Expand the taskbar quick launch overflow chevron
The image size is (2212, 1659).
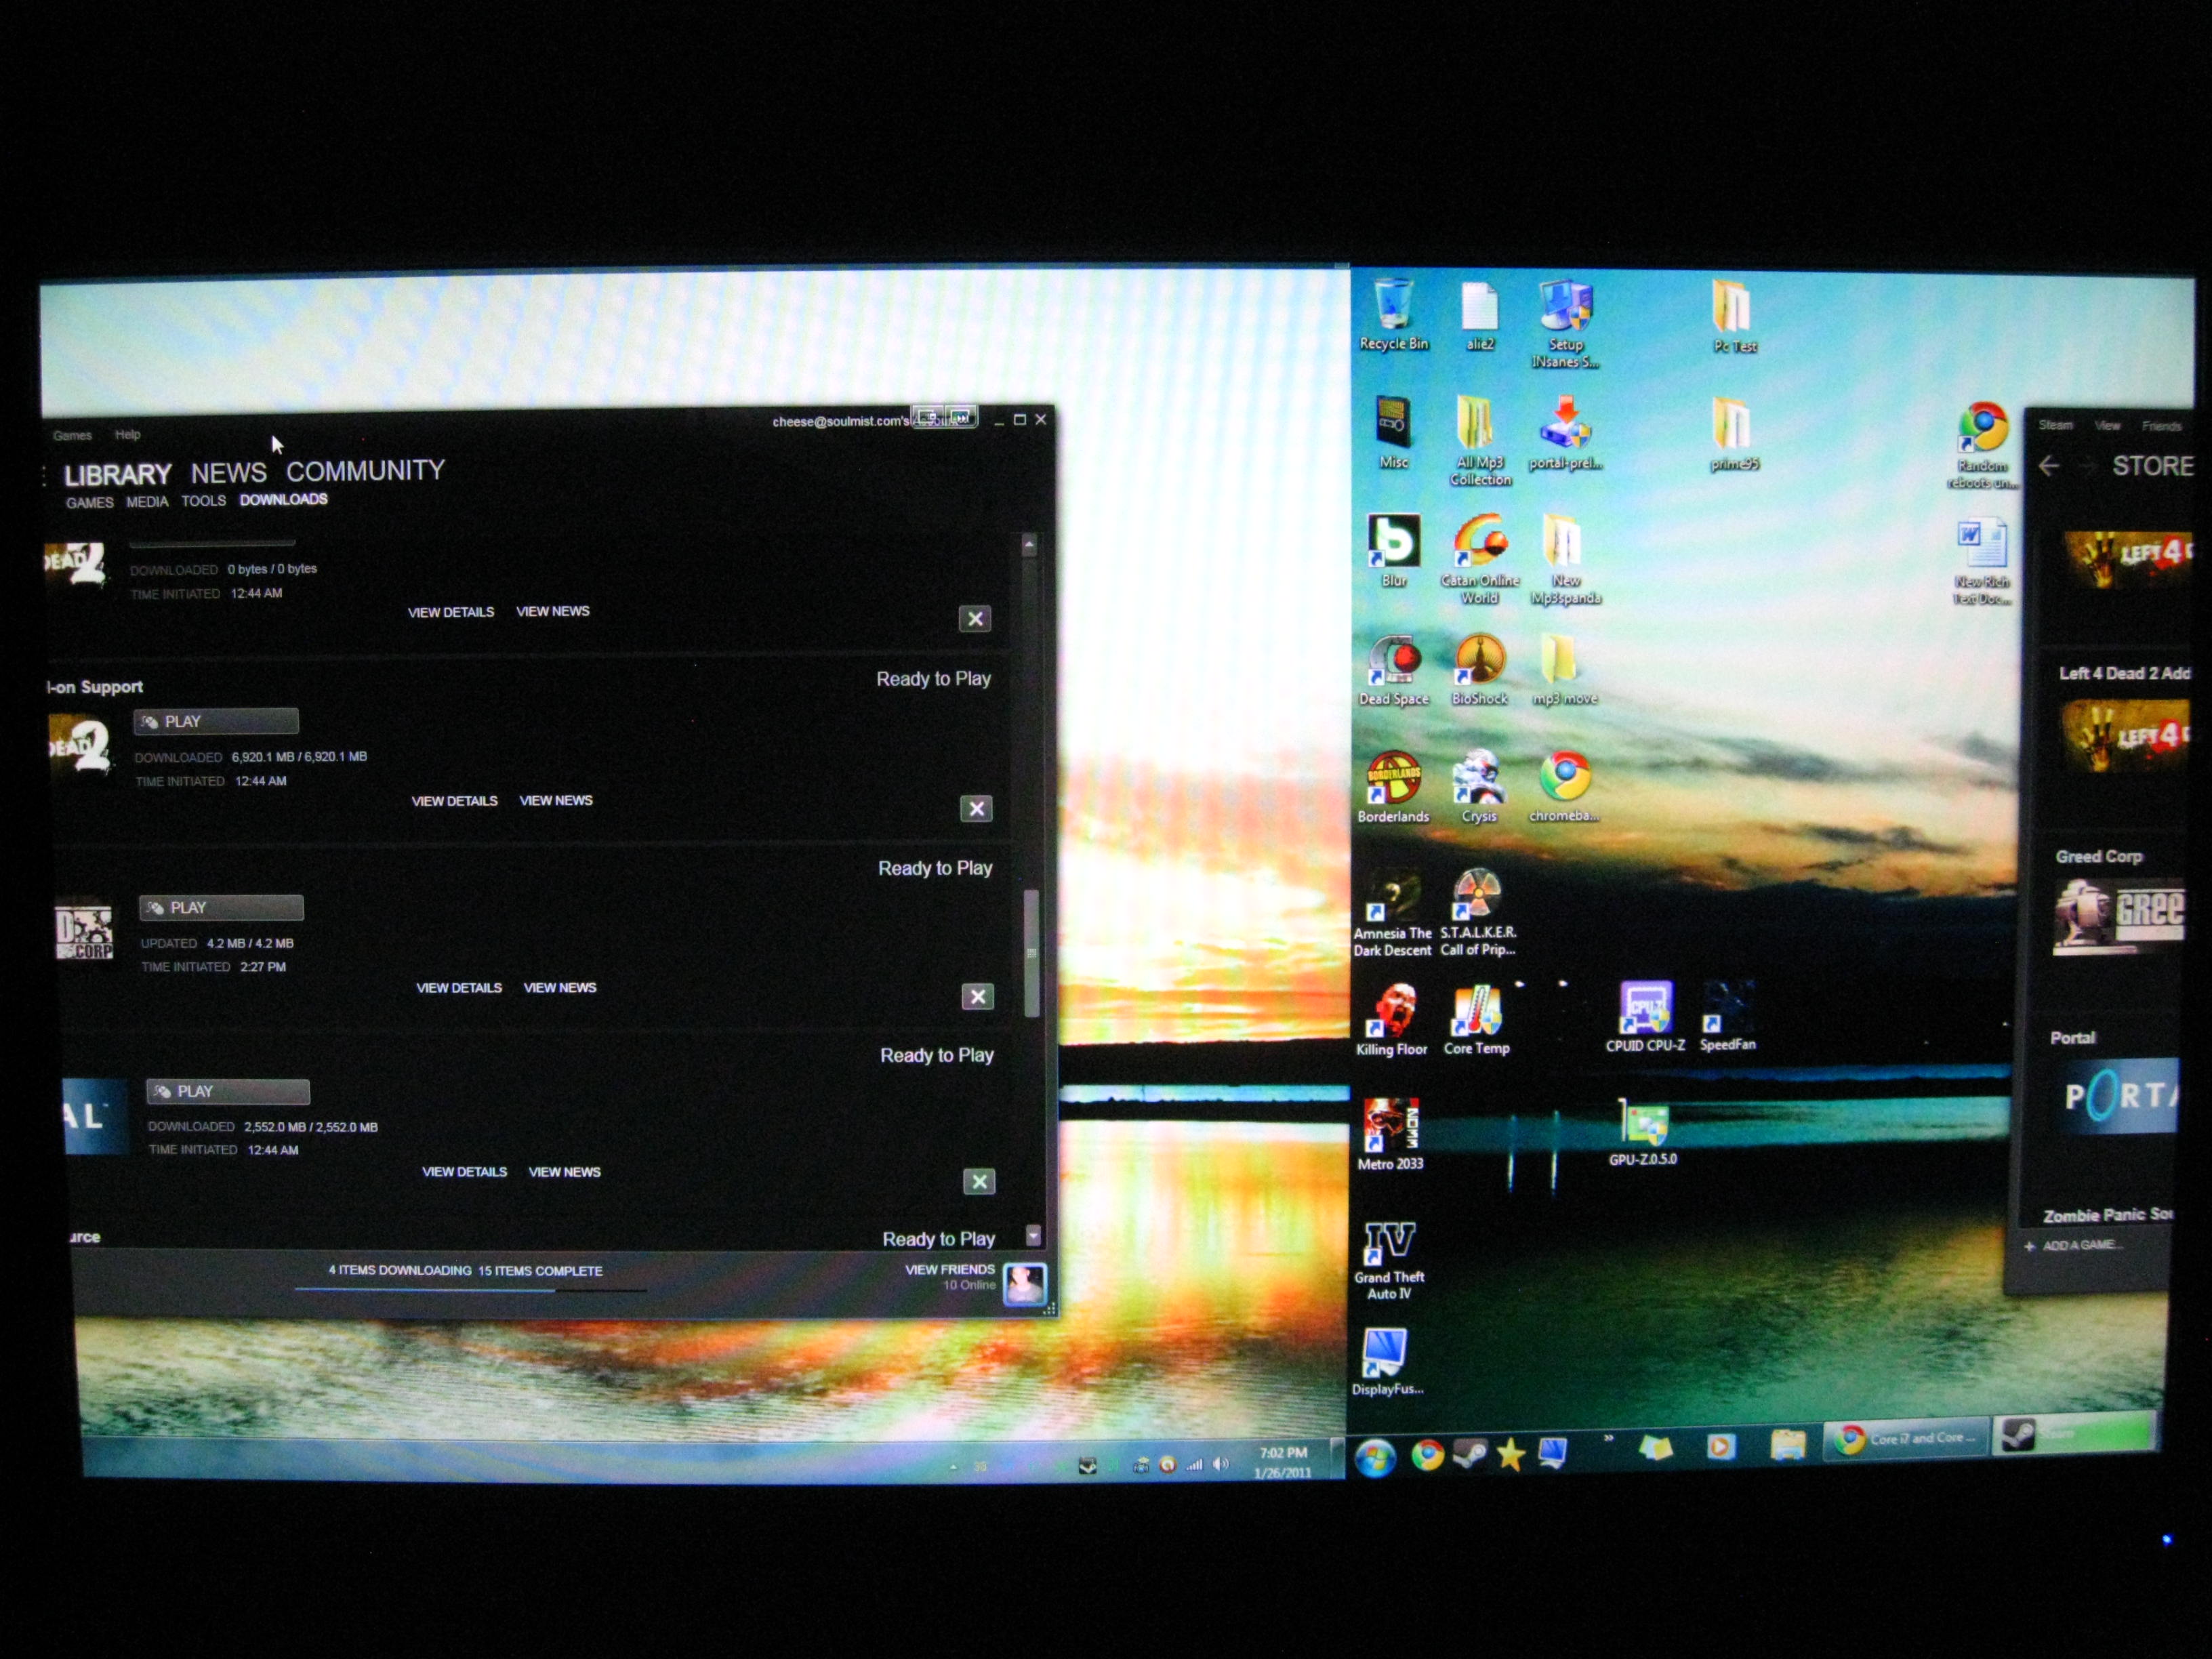[x=1608, y=1439]
